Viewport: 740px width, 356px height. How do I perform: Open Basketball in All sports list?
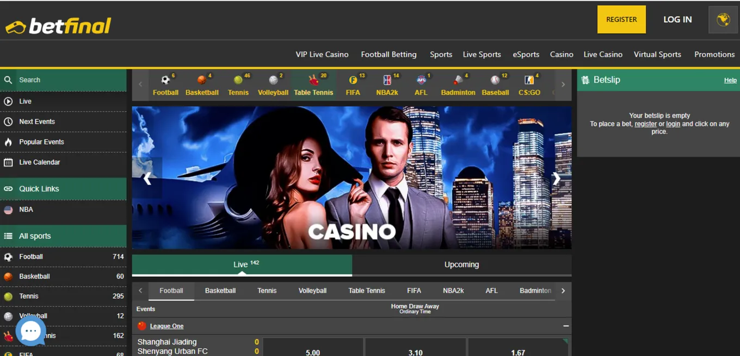[63, 276]
